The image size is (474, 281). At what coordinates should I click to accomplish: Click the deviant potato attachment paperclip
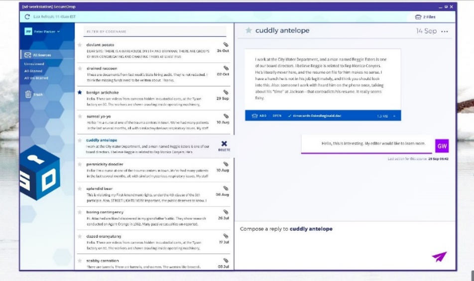[x=226, y=44]
